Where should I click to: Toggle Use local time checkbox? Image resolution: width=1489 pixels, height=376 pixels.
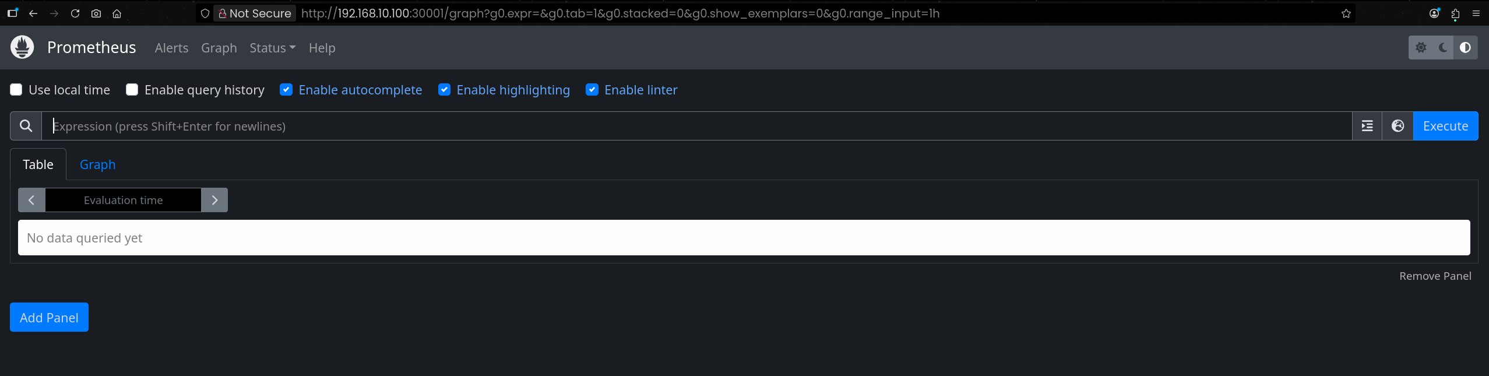pyautogui.click(x=16, y=90)
